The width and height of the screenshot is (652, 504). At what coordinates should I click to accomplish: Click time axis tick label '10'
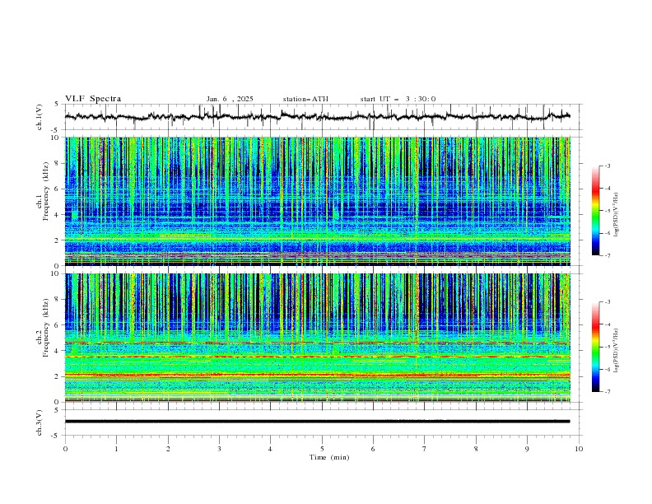[579, 449]
